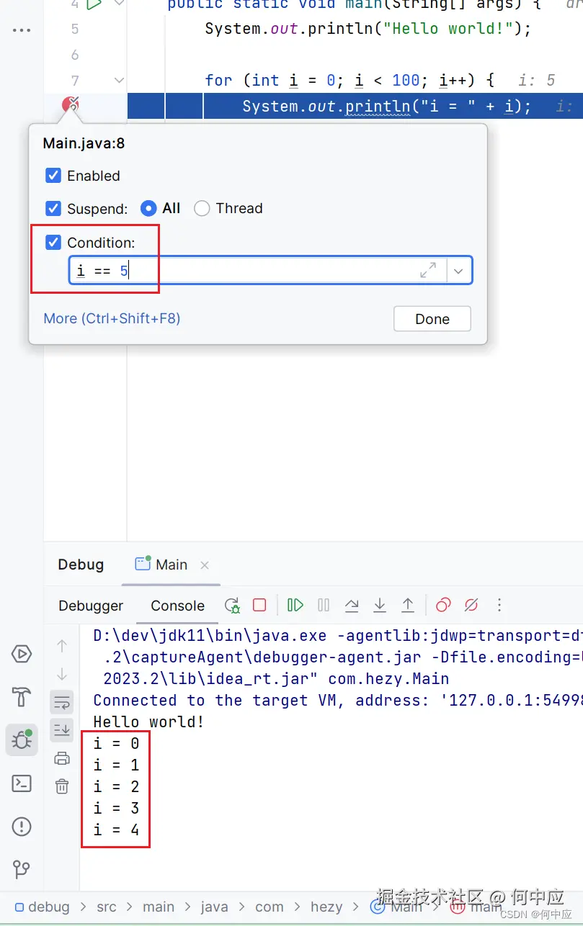Toggle the Suspend checkbox

click(x=53, y=209)
